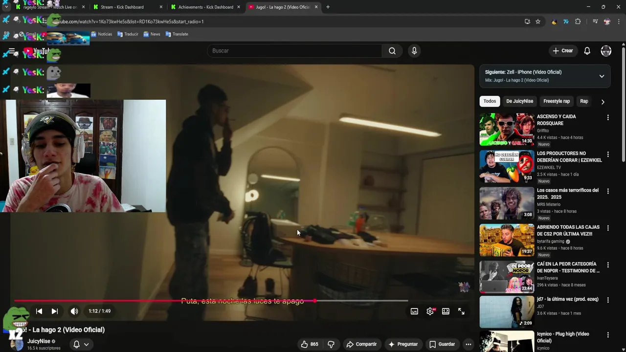Open options for jd7 la última vez video
The width and height of the screenshot is (626, 352).
(x=608, y=300)
